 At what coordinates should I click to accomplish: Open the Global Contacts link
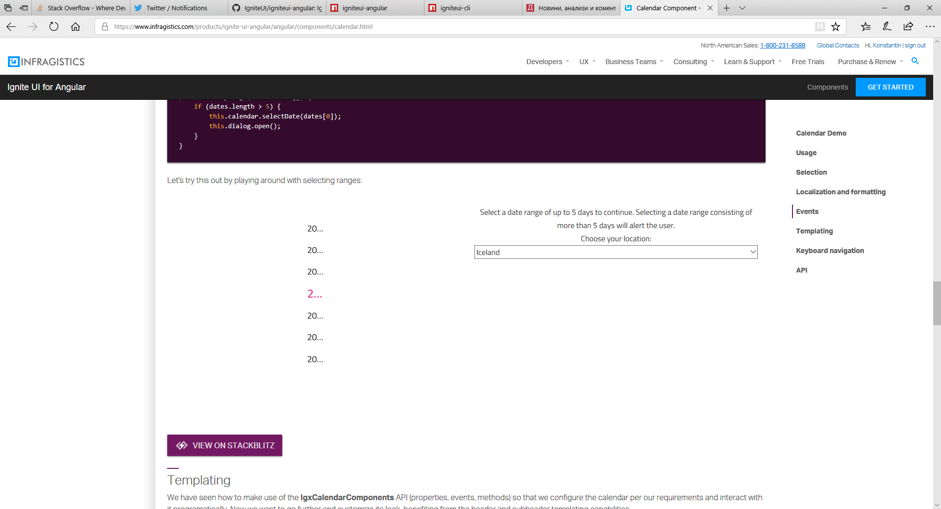coord(838,46)
